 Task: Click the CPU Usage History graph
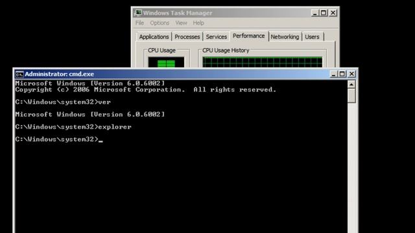tap(263, 62)
